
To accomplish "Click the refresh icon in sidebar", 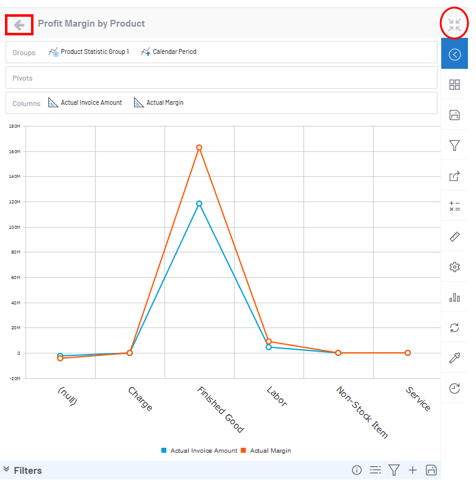I will [x=454, y=328].
